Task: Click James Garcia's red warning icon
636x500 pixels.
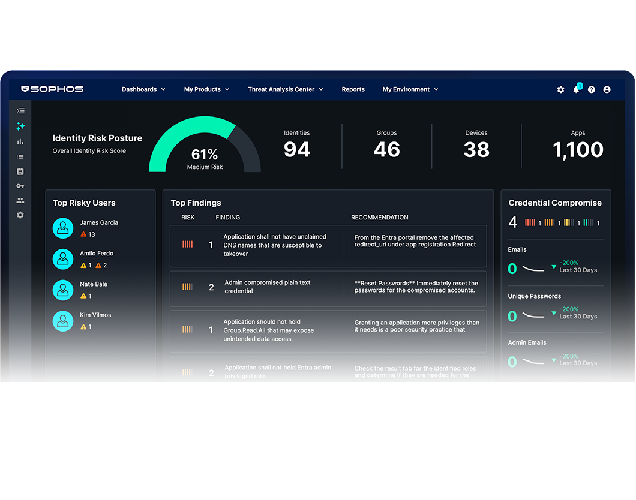Action: [83, 234]
